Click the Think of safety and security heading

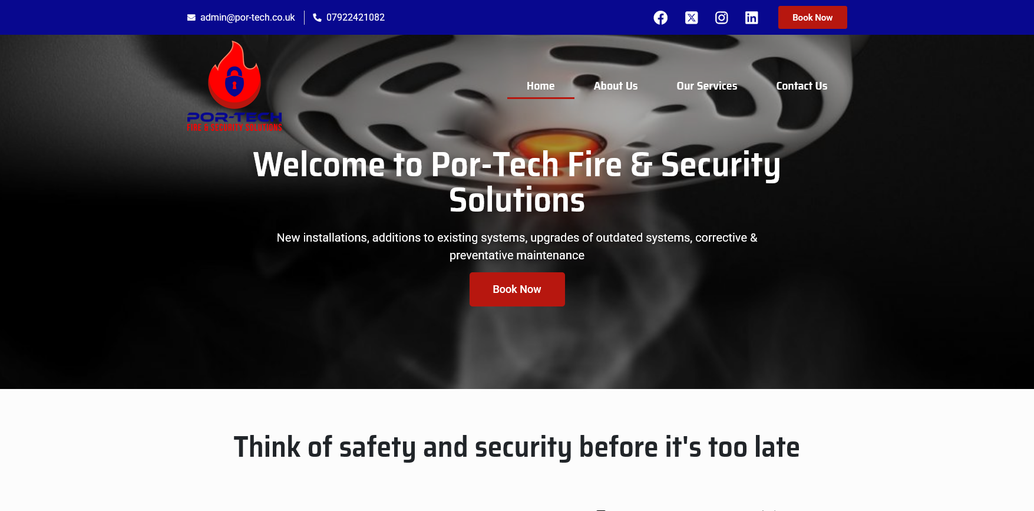pyautogui.click(x=517, y=447)
